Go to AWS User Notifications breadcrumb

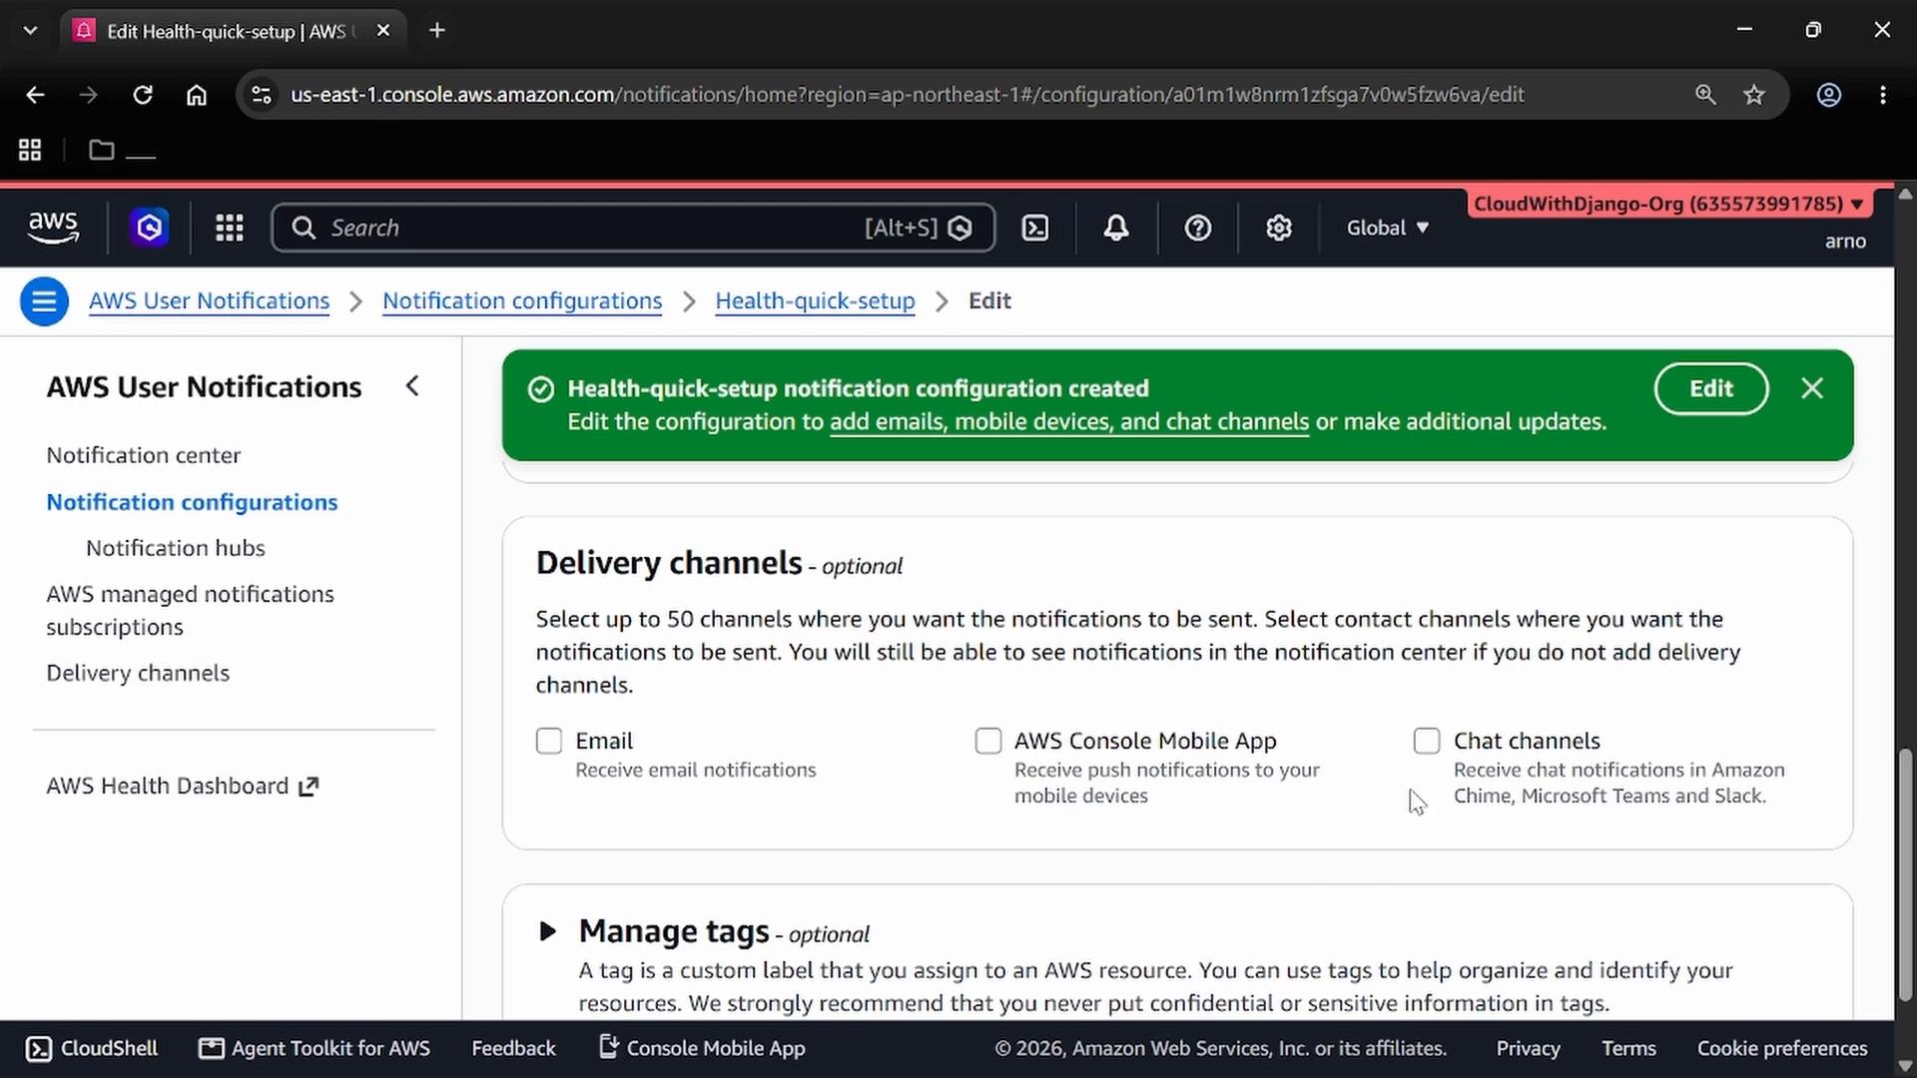coord(209,300)
